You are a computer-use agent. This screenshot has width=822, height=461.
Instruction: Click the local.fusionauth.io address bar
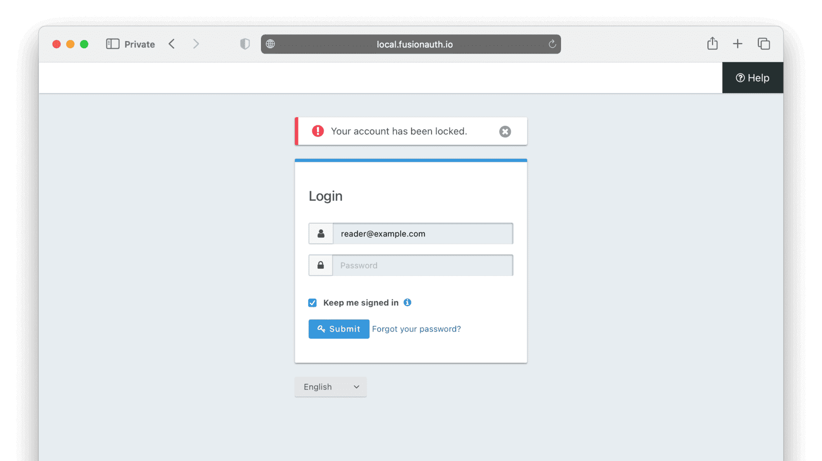pyautogui.click(x=414, y=44)
